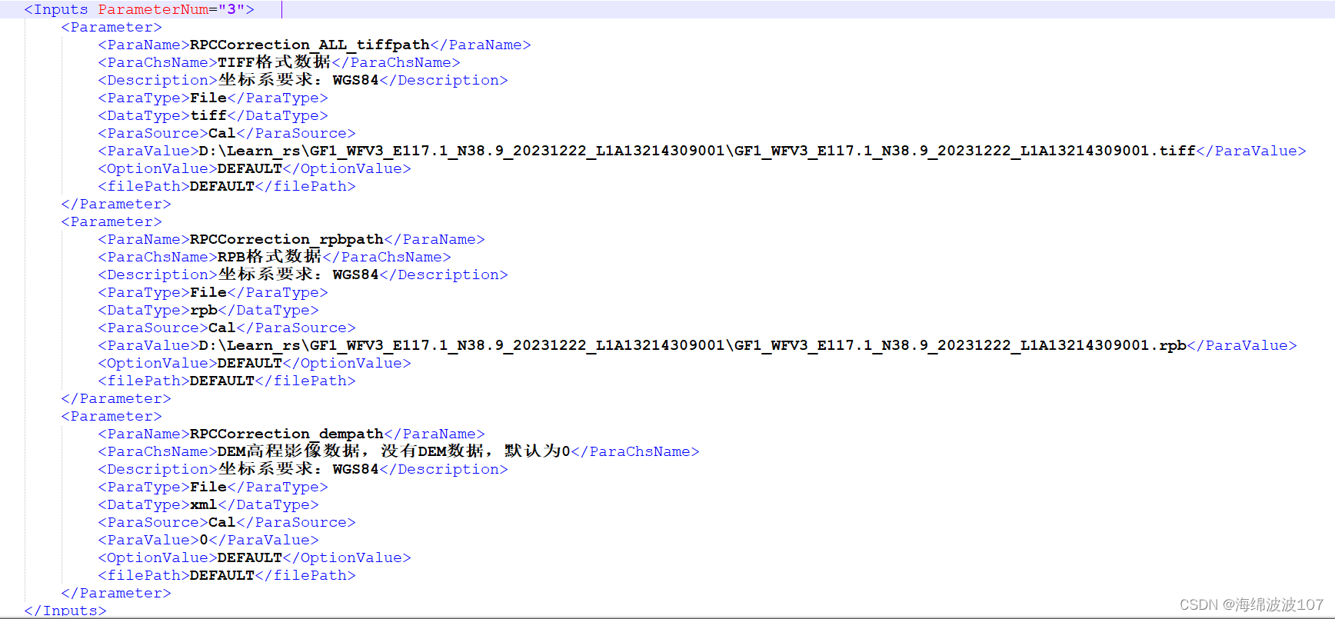Click the Description WGS84 text of the tiffpath parameter
Screen dimensions: 1335x619
[298, 80]
